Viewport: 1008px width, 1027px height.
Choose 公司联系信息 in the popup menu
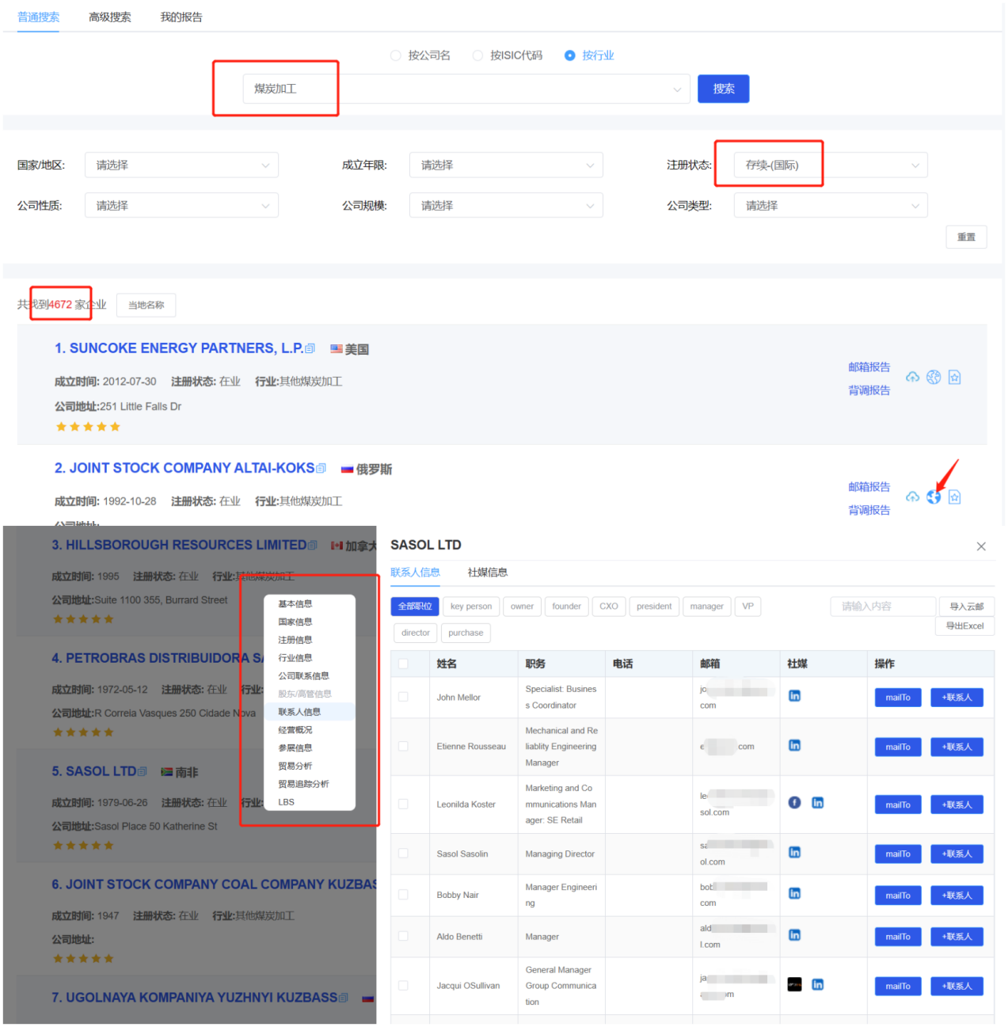tap(303, 676)
